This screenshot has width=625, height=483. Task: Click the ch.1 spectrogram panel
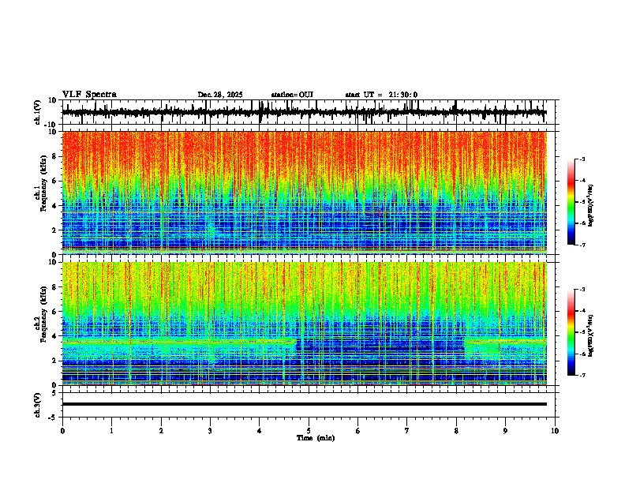point(305,193)
